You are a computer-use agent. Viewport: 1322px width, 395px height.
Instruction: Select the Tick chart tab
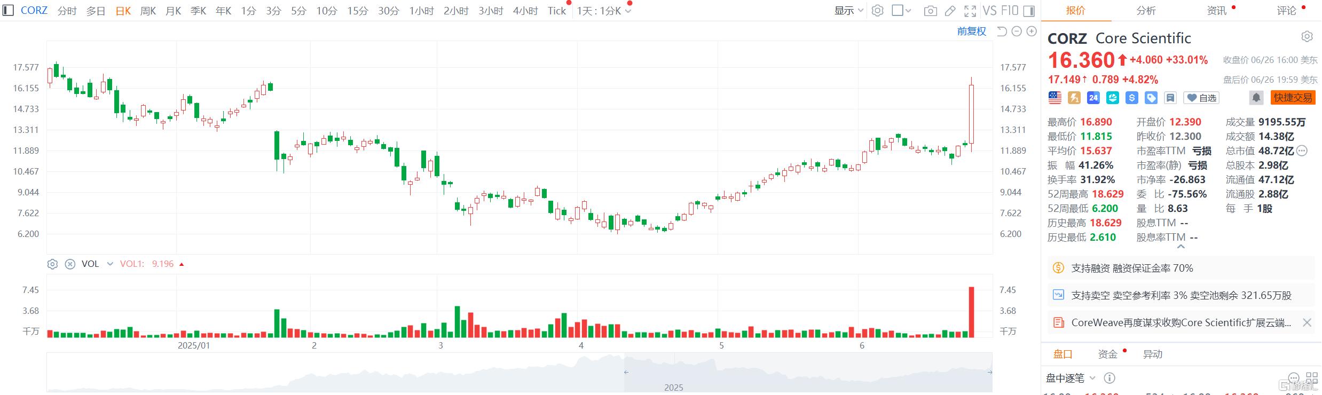point(556,11)
